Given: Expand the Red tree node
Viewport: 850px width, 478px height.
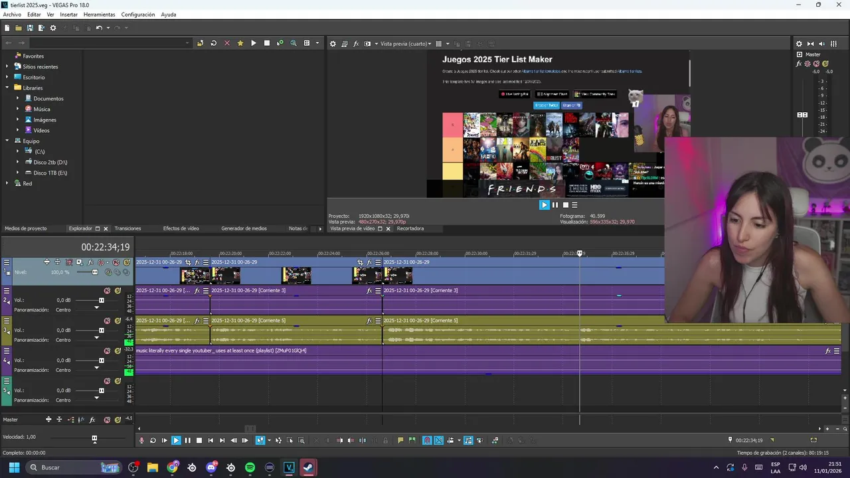Looking at the screenshot, I should coord(7,183).
